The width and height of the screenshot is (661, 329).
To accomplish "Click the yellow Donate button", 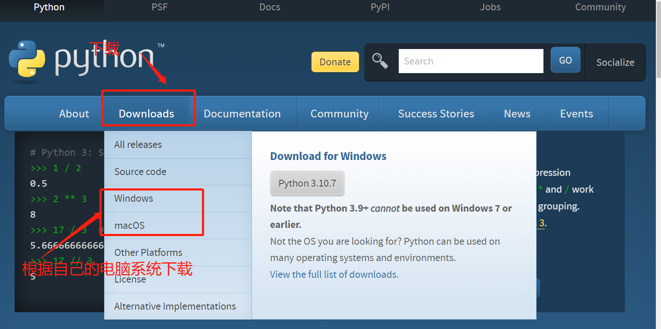I will pyautogui.click(x=335, y=62).
